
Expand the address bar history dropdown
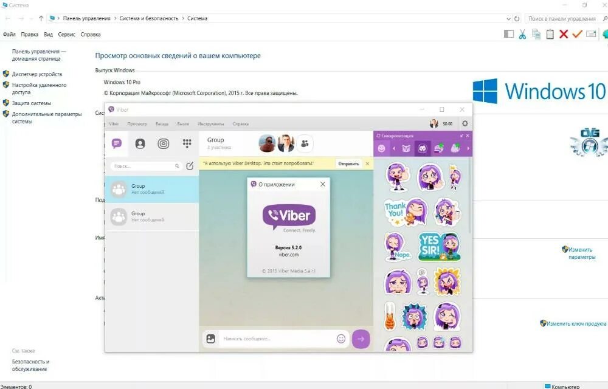pyautogui.click(x=508, y=19)
